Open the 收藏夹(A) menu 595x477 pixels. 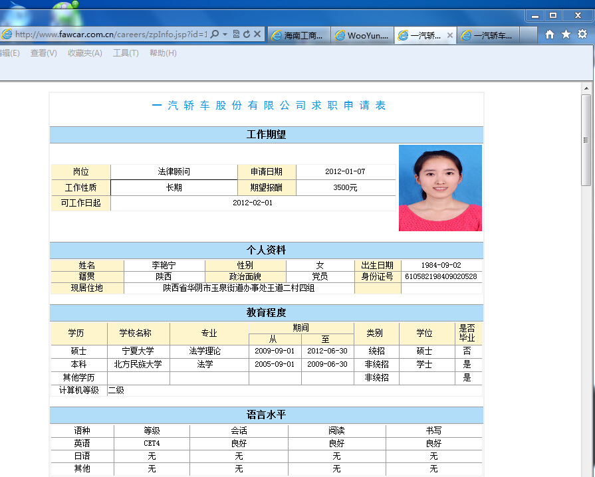[x=84, y=53]
